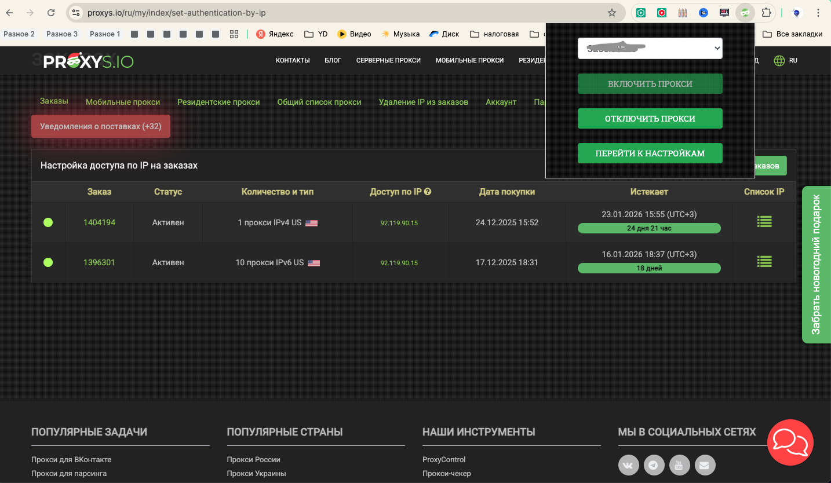View site information icon in address bar
831x483 pixels.
(76, 13)
